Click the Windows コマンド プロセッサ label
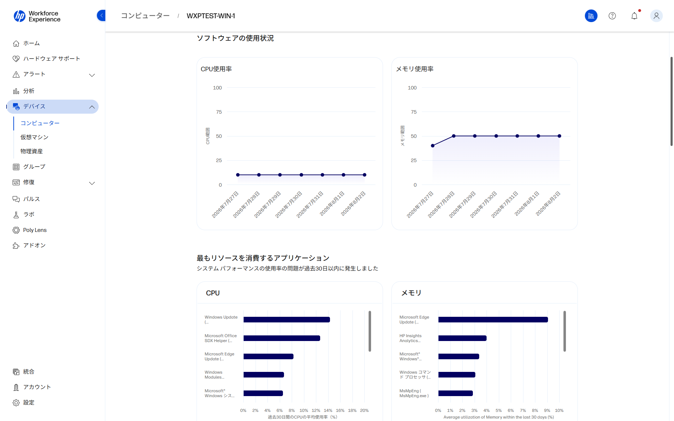 coord(415,375)
